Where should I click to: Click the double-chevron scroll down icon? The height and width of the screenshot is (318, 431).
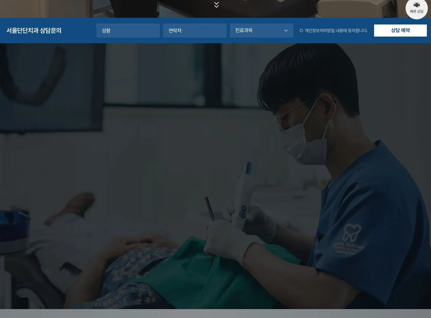[216, 5]
